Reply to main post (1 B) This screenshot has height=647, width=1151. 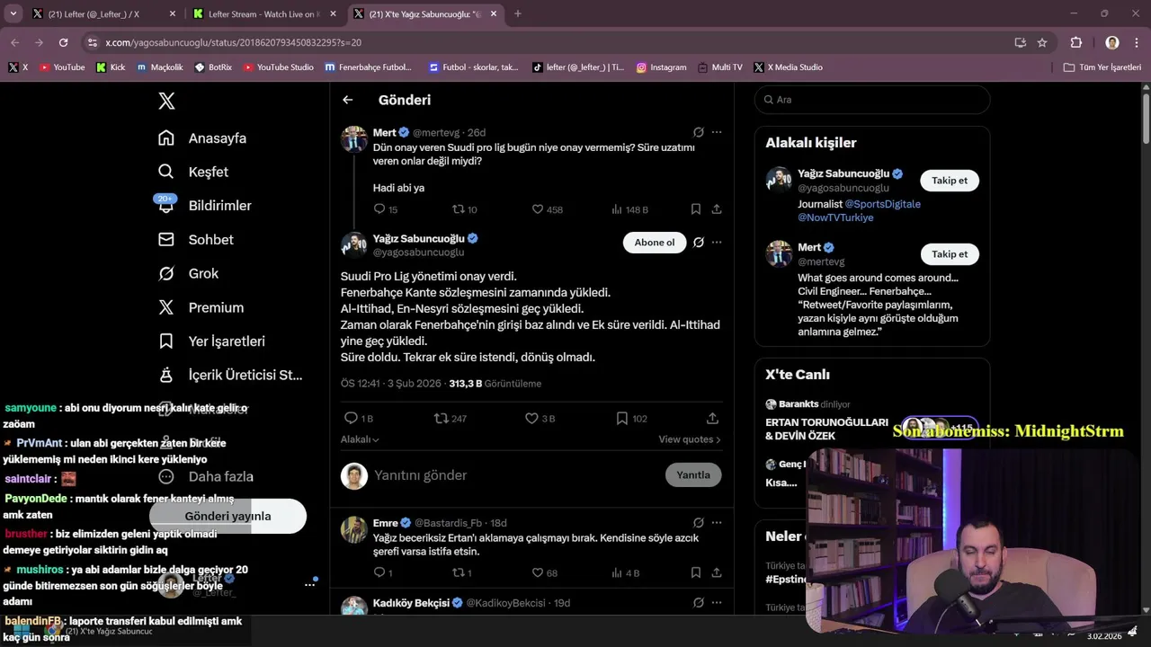pos(359,419)
